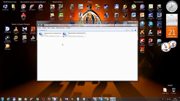
Task: Launch The KMPlayer desktop shortcut
Action: click(24, 30)
